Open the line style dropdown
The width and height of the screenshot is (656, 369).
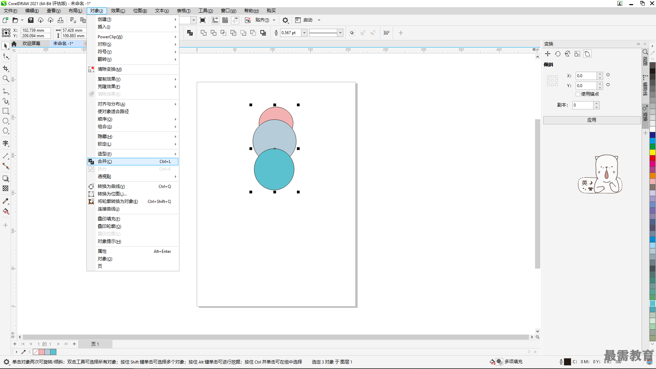[x=340, y=33]
